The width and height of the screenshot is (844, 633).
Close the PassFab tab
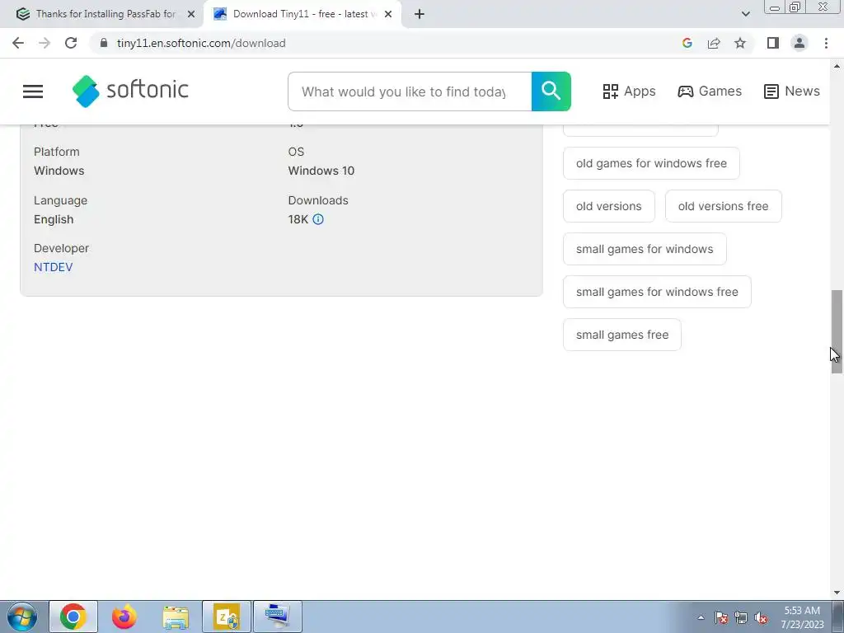[190, 14]
